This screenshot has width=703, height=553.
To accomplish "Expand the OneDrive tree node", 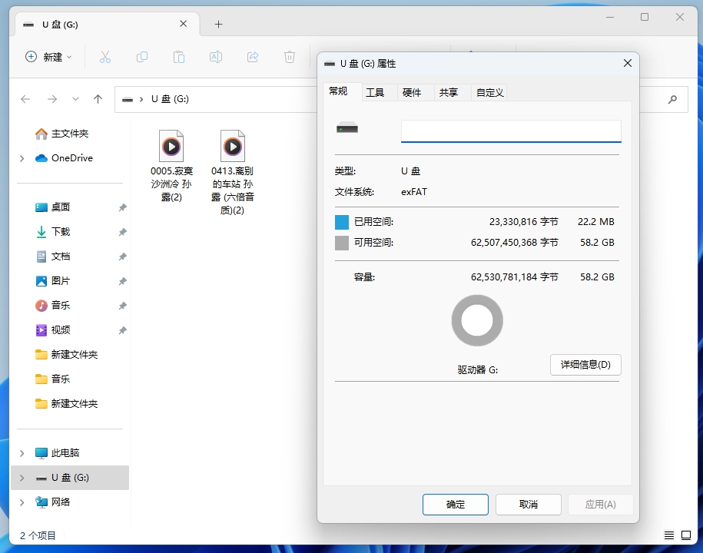I will pyautogui.click(x=22, y=158).
